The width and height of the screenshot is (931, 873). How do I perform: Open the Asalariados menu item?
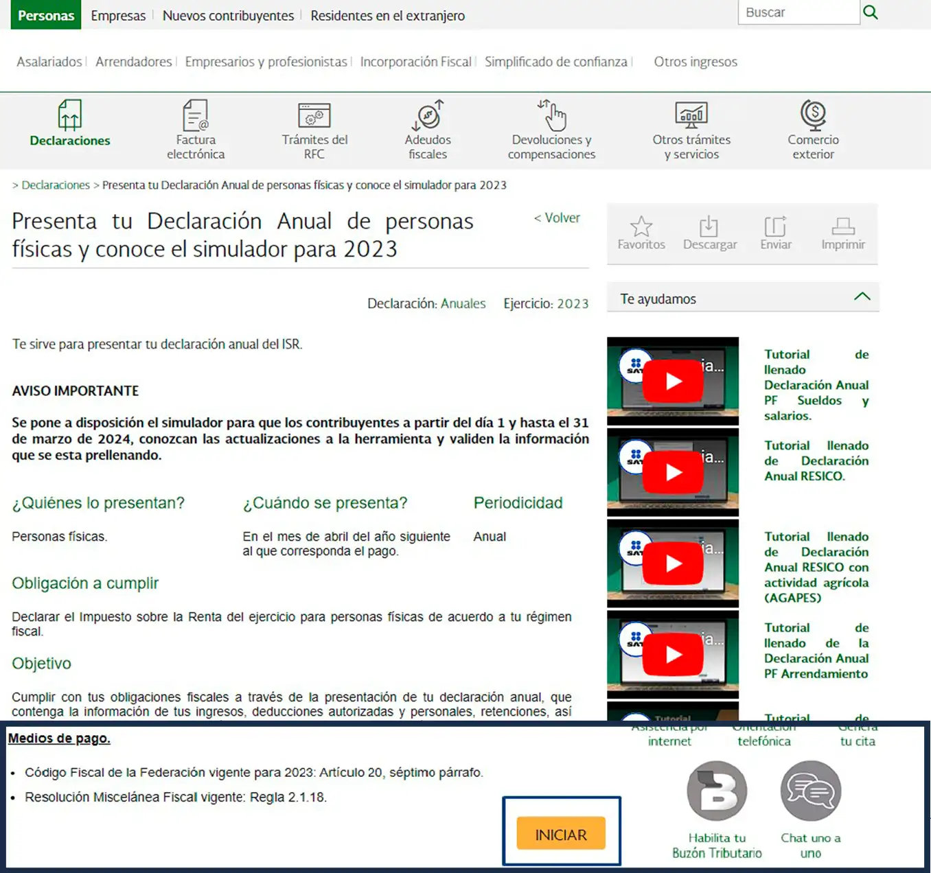click(x=49, y=61)
